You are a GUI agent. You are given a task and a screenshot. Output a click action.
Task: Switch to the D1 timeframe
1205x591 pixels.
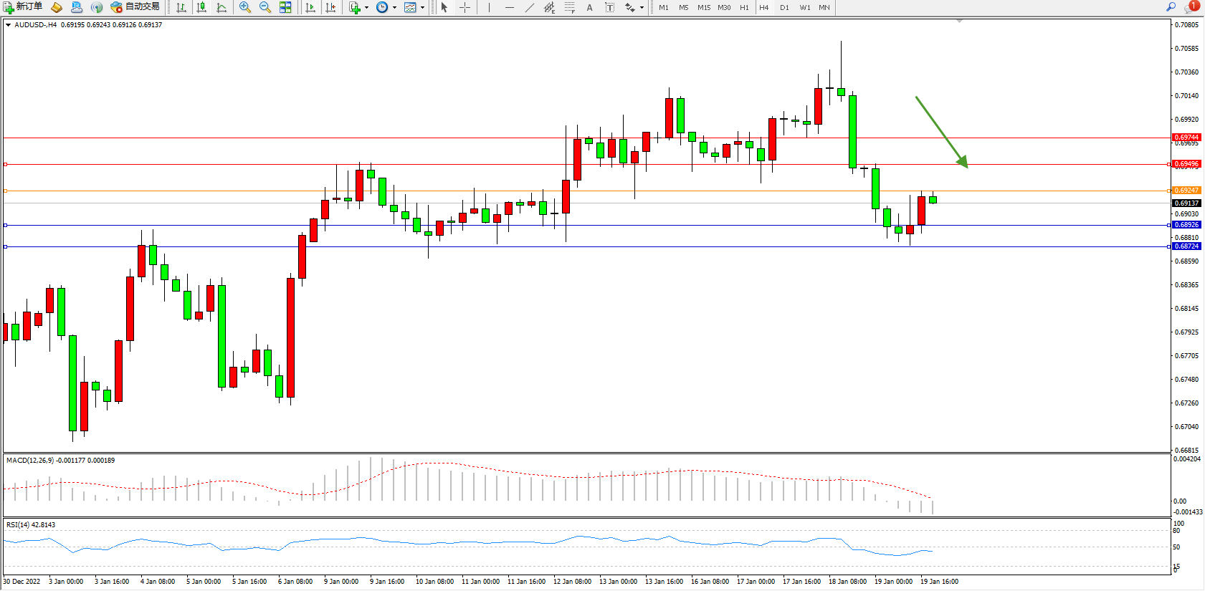[784, 7]
